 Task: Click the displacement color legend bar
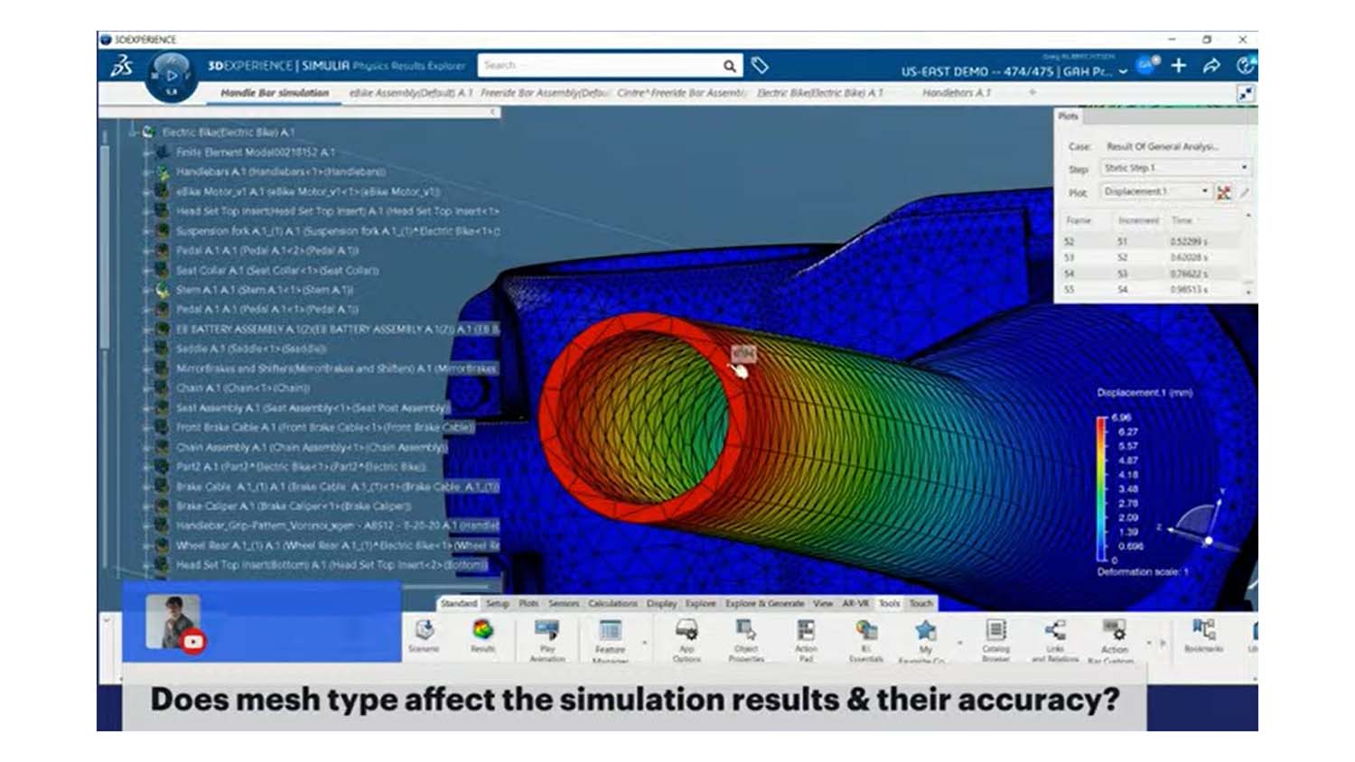tap(1101, 488)
